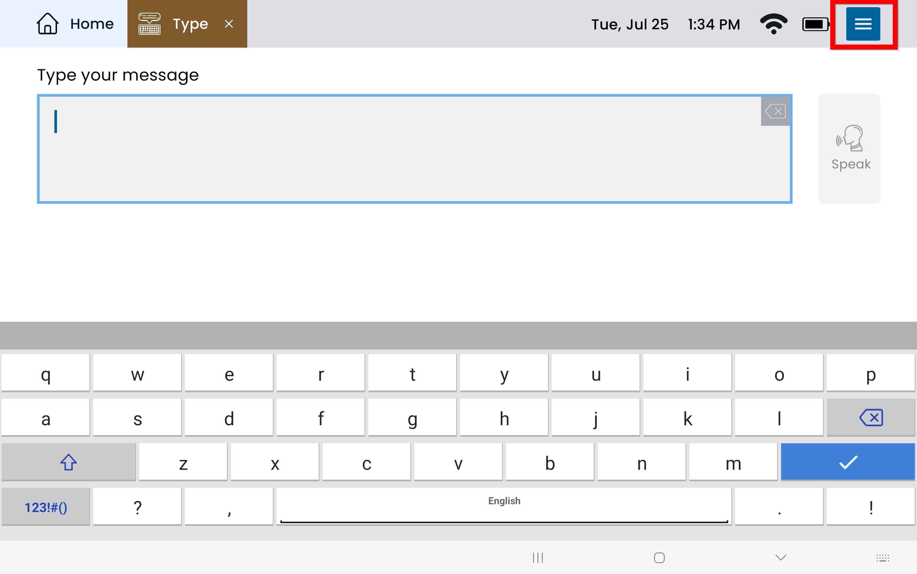This screenshot has height=574, width=917.
Task: Go to the Home tab
Action: (75, 24)
